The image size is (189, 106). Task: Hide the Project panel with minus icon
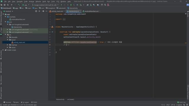coord(46,11)
